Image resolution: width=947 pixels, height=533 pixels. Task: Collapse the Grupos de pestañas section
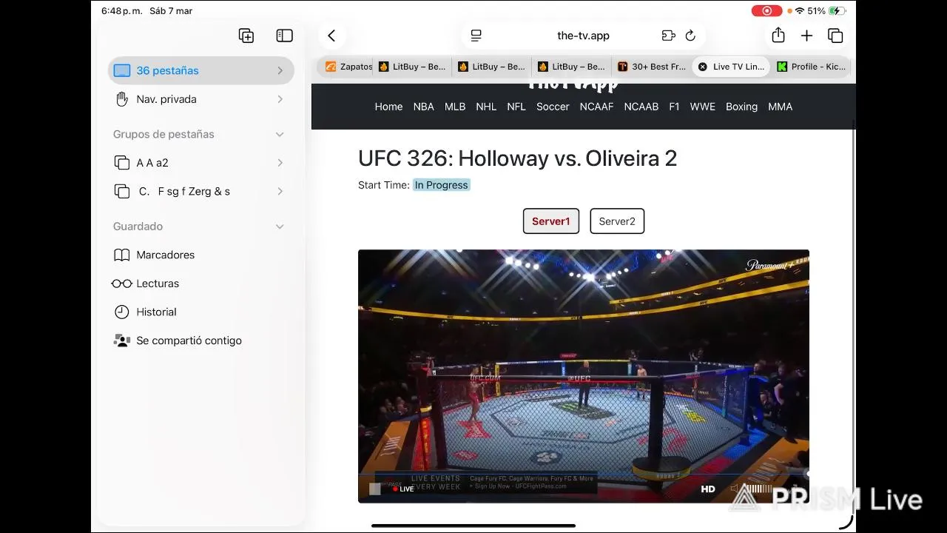tap(280, 134)
